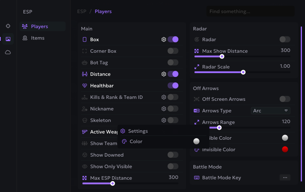The width and height of the screenshot is (305, 192).
Task: Open Nickname settings gear icon
Action: (164, 109)
